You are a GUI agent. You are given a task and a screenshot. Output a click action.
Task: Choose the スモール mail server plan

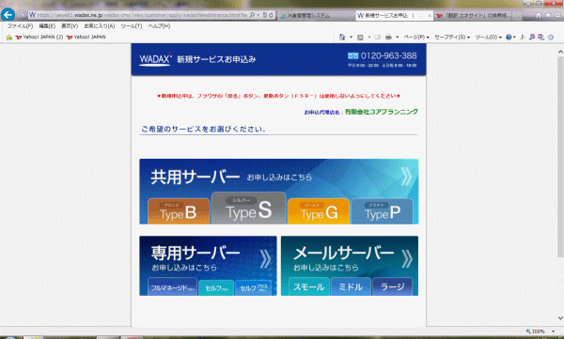click(x=309, y=286)
